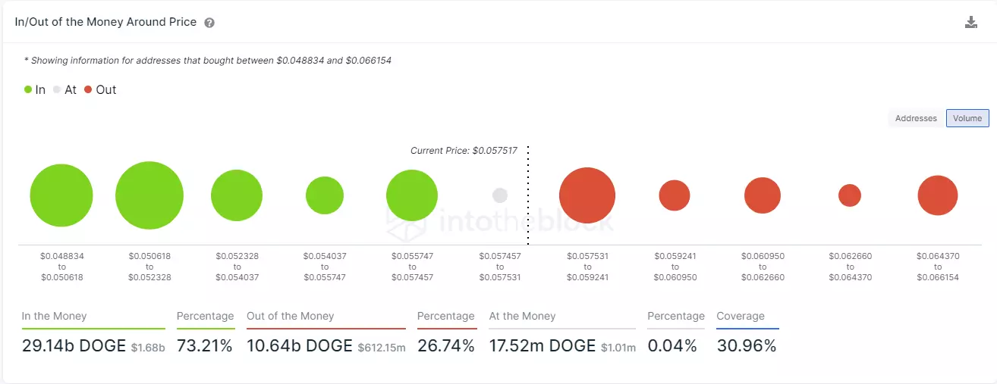Image resolution: width=997 pixels, height=384 pixels.
Task: Click the 73.21% percentage value
Action: [x=205, y=346]
